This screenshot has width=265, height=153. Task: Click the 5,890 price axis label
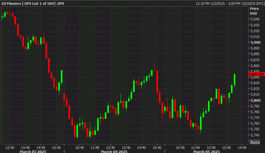(x=255, y=48)
